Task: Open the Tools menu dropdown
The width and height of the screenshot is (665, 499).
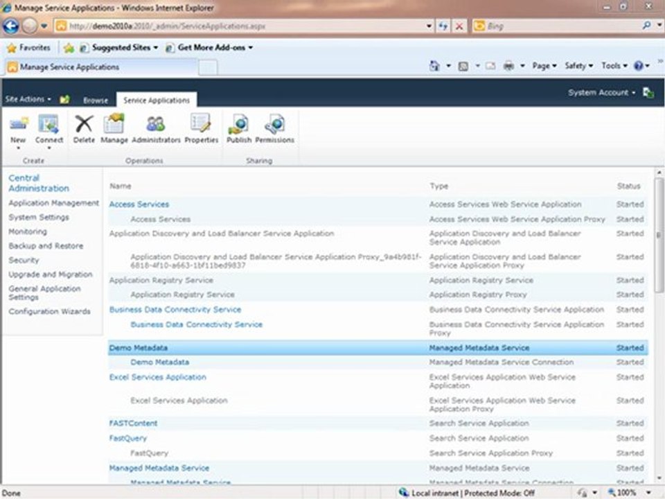Action: (x=614, y=66)
